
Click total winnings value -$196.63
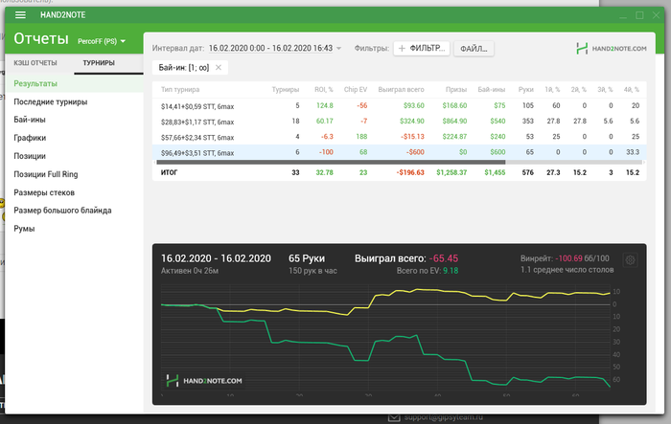pos(410,172)
